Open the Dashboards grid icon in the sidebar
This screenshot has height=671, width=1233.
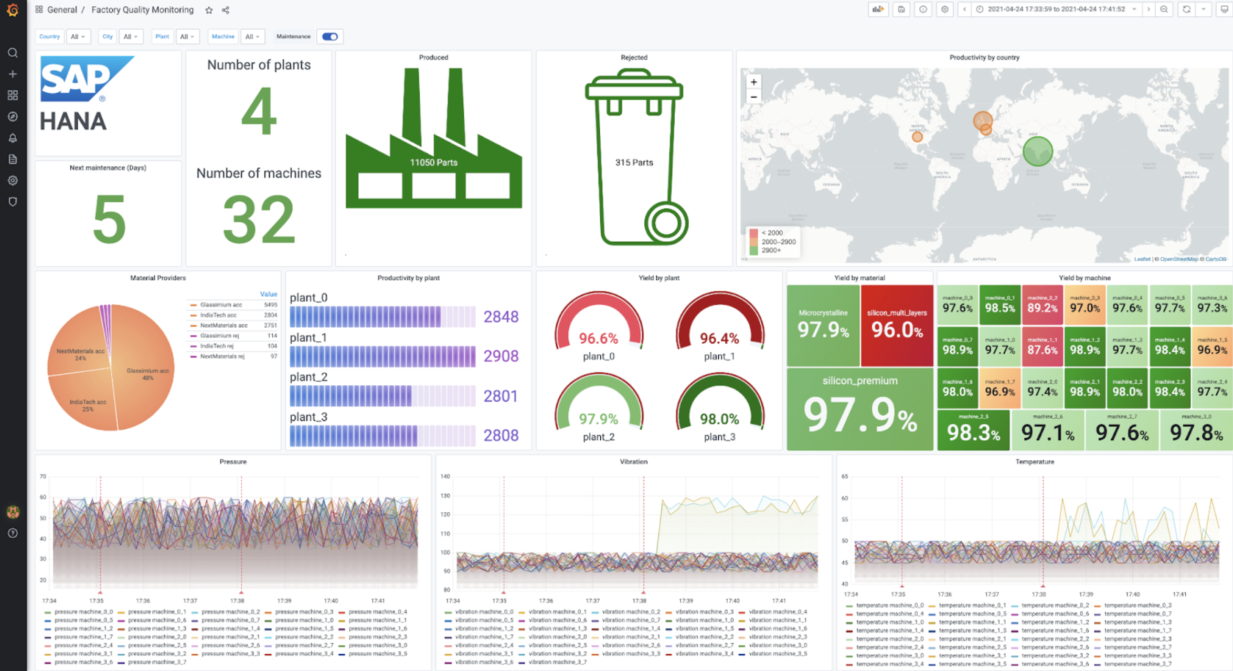(x=13, y=95)
